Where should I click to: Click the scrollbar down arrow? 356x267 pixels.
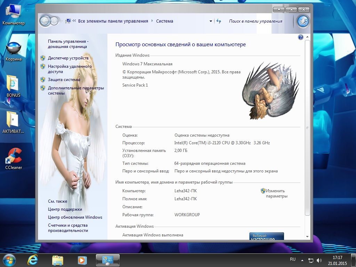pyautogui.click(x=307, y=236)
